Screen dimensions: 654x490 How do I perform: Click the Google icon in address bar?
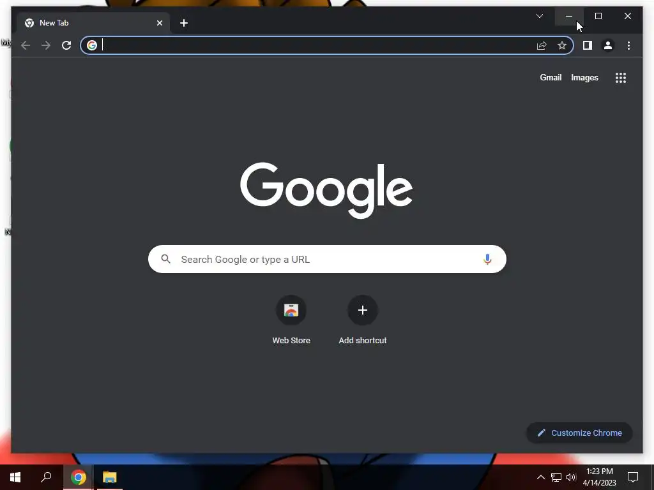[x=92, y=45]
